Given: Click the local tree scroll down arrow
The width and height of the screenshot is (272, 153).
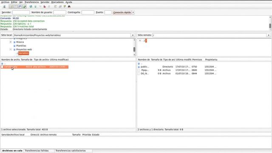Looking at the screenshot, I should (x=134, y=55).
